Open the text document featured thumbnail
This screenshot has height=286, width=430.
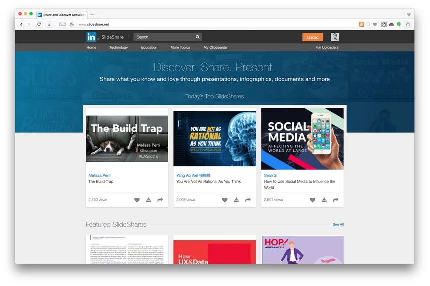(127, 250)
